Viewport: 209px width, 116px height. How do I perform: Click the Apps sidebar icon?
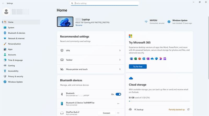point(5,49)
